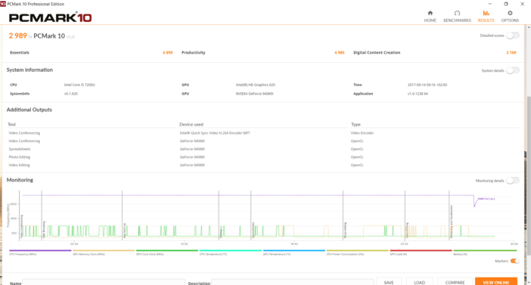Turn on the Monitoring details switch
This screenshot has height=285, width=531.
tap(513, 181)
